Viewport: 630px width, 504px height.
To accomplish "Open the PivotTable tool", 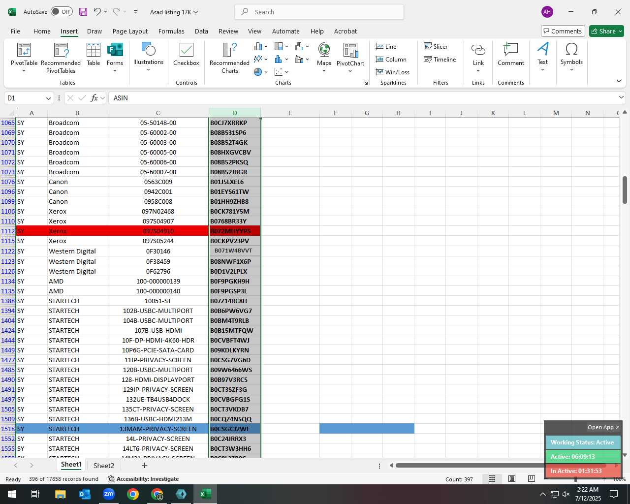I will [x=24, y=58].
